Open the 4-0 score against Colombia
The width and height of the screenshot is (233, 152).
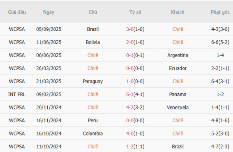point(130,133)
